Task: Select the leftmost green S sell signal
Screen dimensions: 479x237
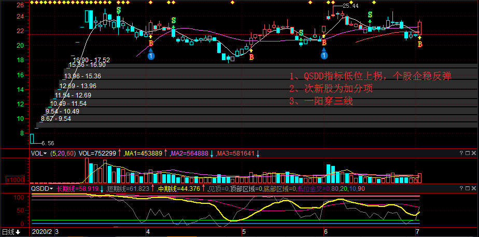Action: pyautogui.click(x=119, y=10)
